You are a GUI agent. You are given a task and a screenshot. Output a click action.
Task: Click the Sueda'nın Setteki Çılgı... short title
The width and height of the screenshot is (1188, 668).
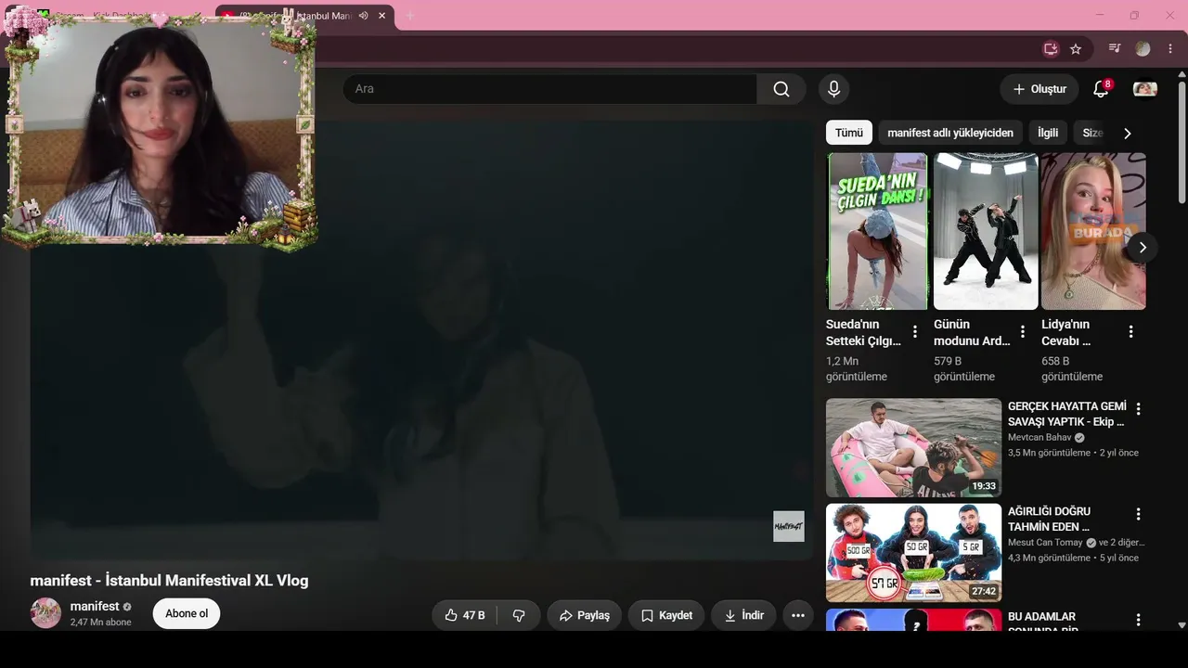[x=863, y=333]
